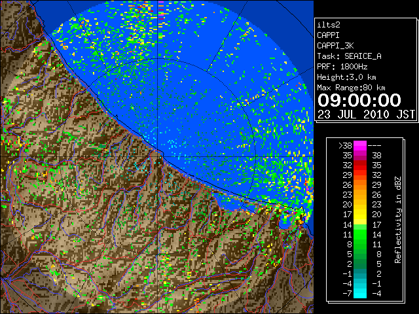
Task: Click the "Height:3.0 km" text
Action: [346, 77]
